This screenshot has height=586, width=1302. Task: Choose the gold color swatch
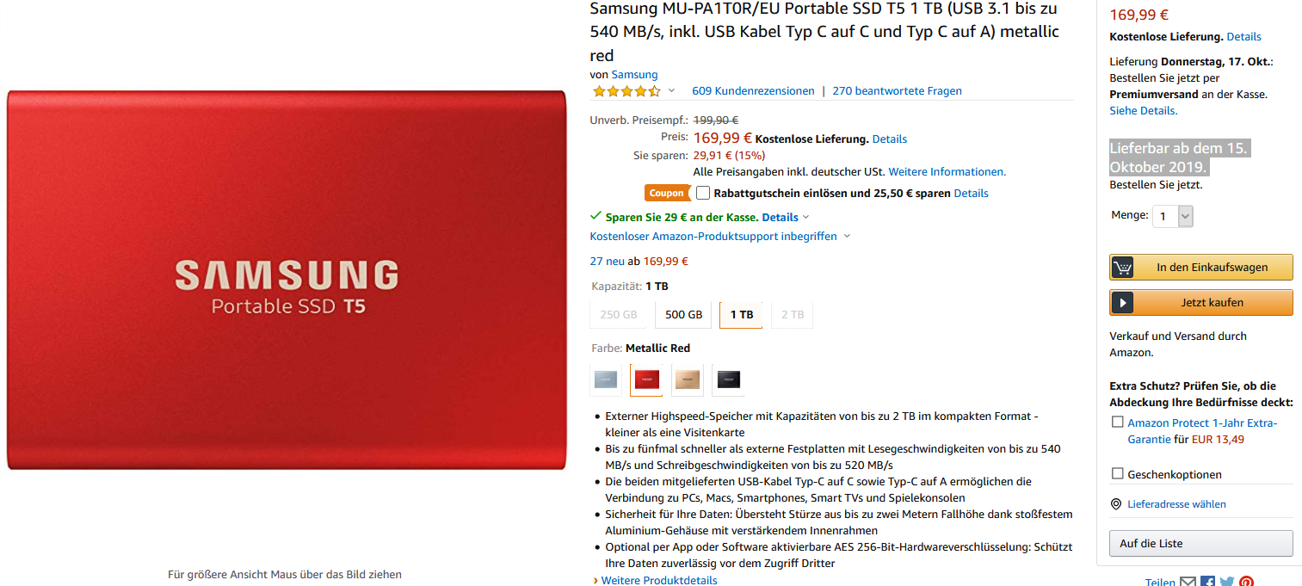point(687,379)
